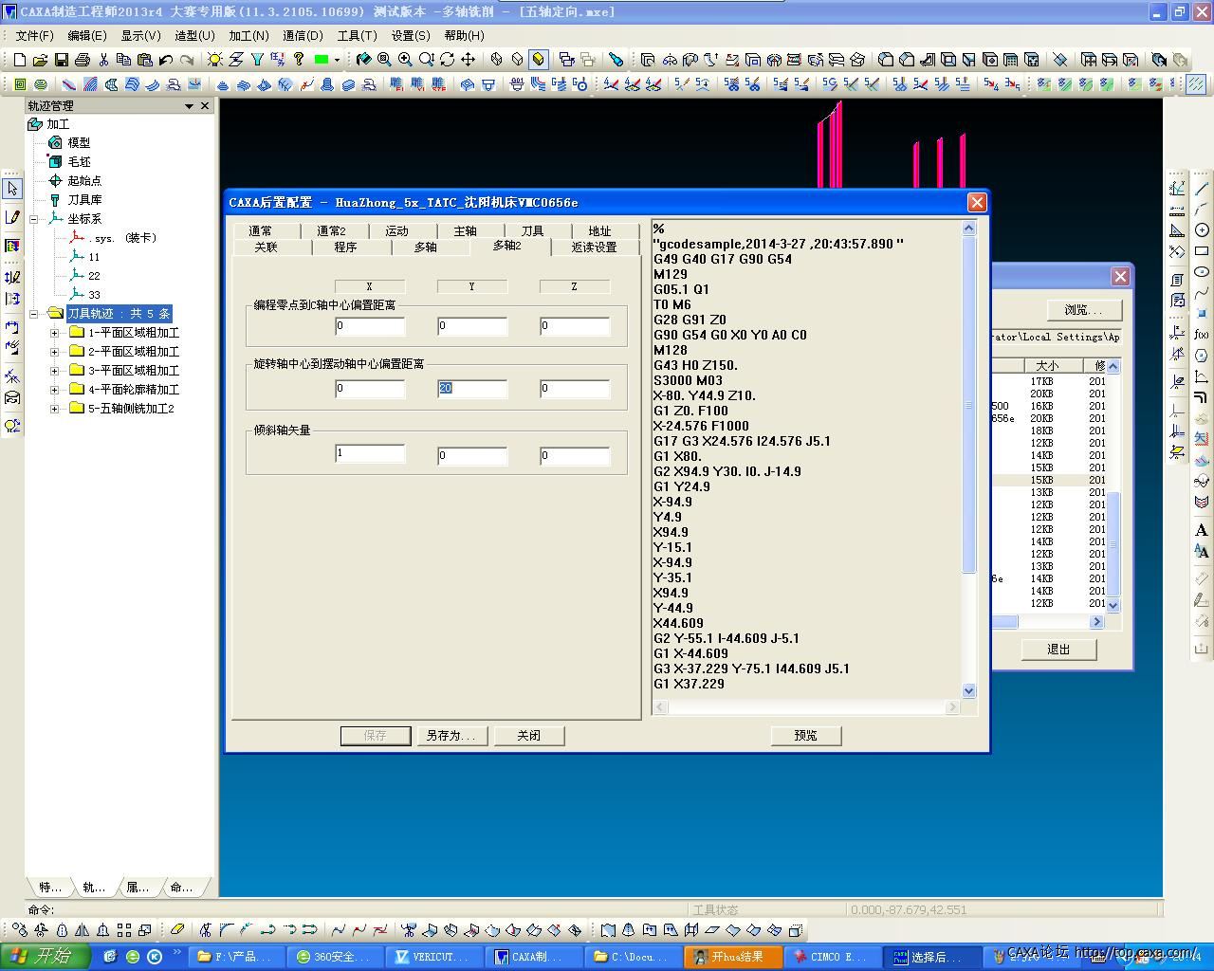Click the pointer select tool in left toolbar
This screenshot has height=971, width=1214.
[x=12, y=188]
